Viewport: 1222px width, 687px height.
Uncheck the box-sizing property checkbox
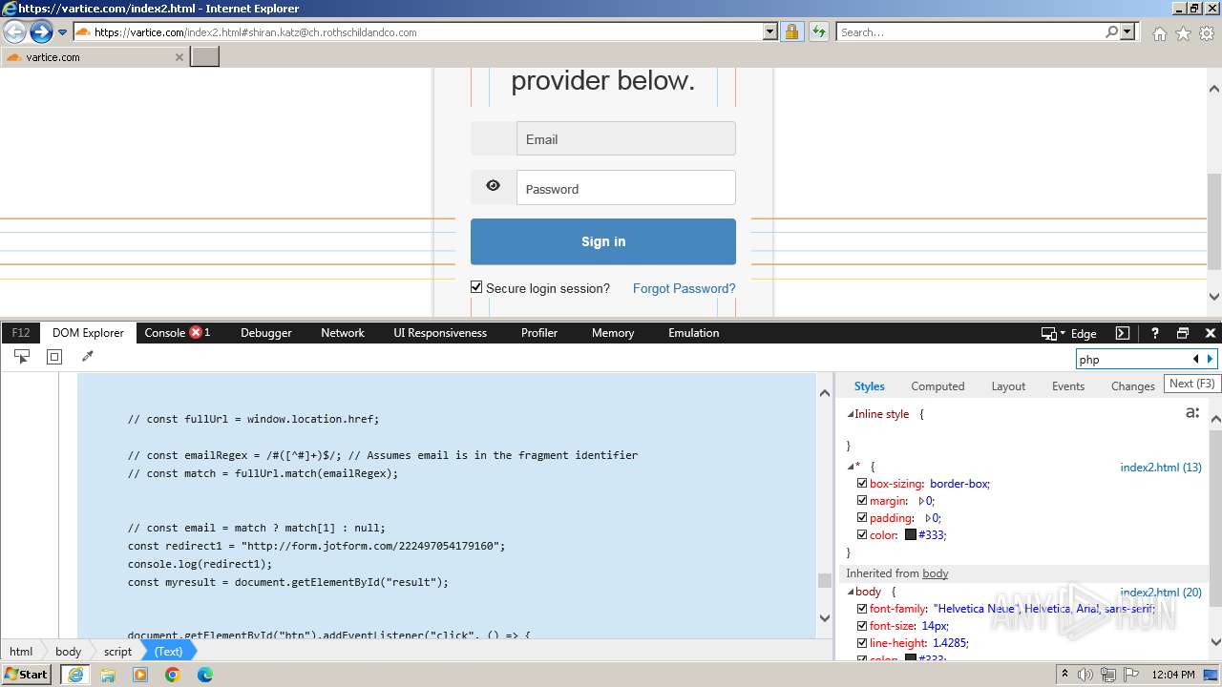[x=862, y=484]
